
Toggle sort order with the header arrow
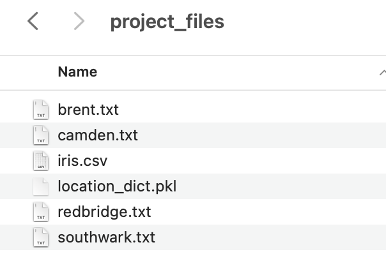(382, 72)
